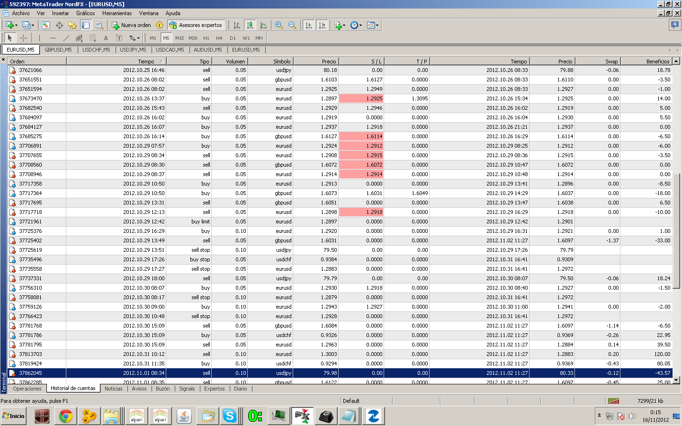Draw a trendline with the trendline tool

point(66,38)
